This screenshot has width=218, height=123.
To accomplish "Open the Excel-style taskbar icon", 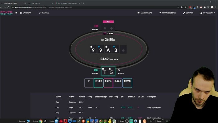I will coord(114,121).
